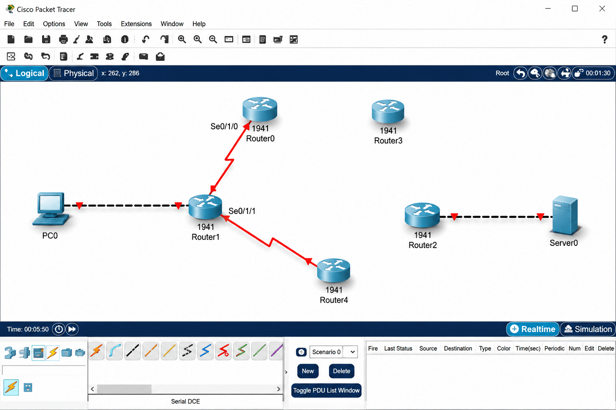Print the workspace with the printer icon
This screenshot has width=616, height=410.
63,39
